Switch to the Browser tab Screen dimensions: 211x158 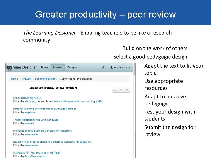tap(58, 67)
